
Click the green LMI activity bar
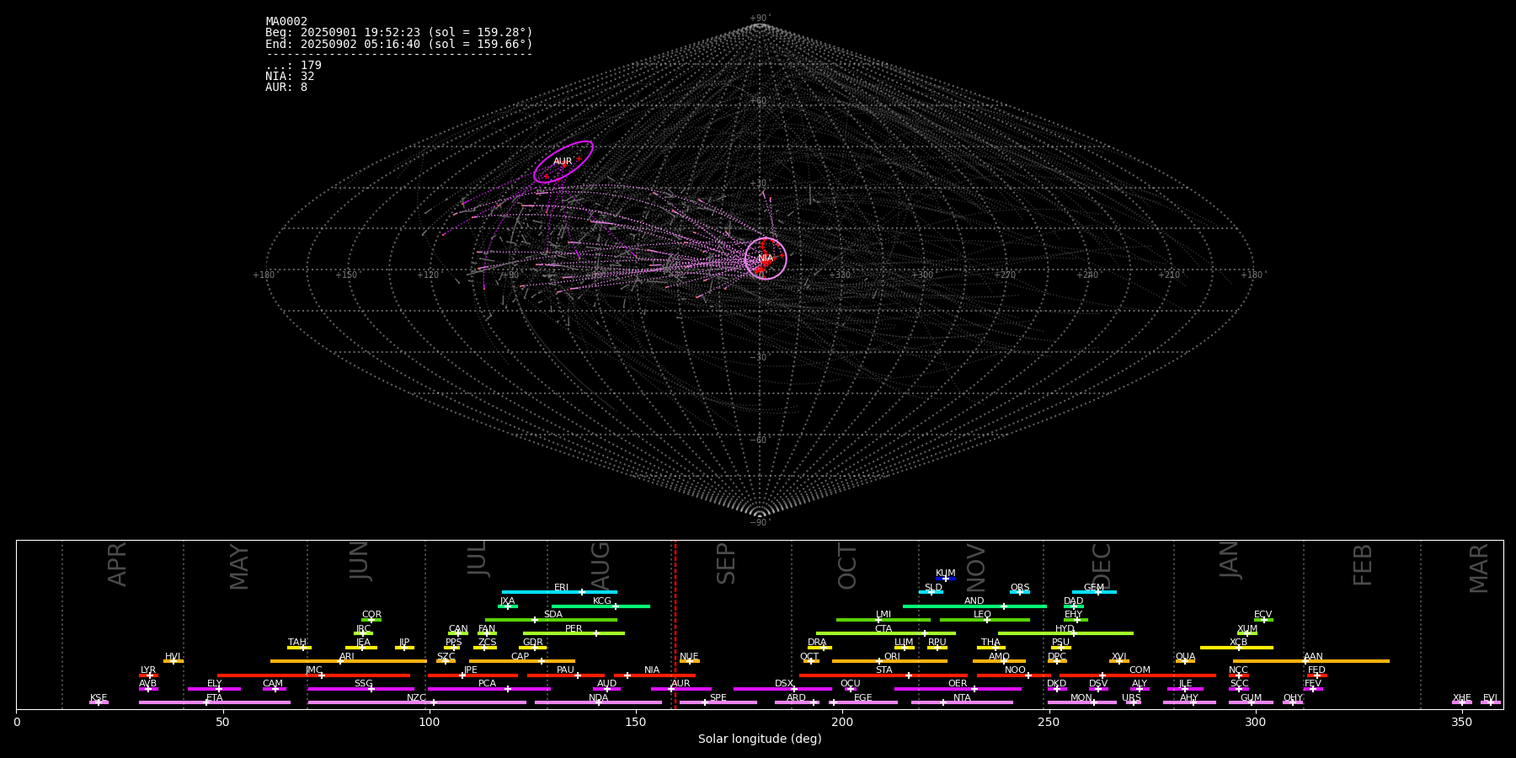tap(883, 620)
